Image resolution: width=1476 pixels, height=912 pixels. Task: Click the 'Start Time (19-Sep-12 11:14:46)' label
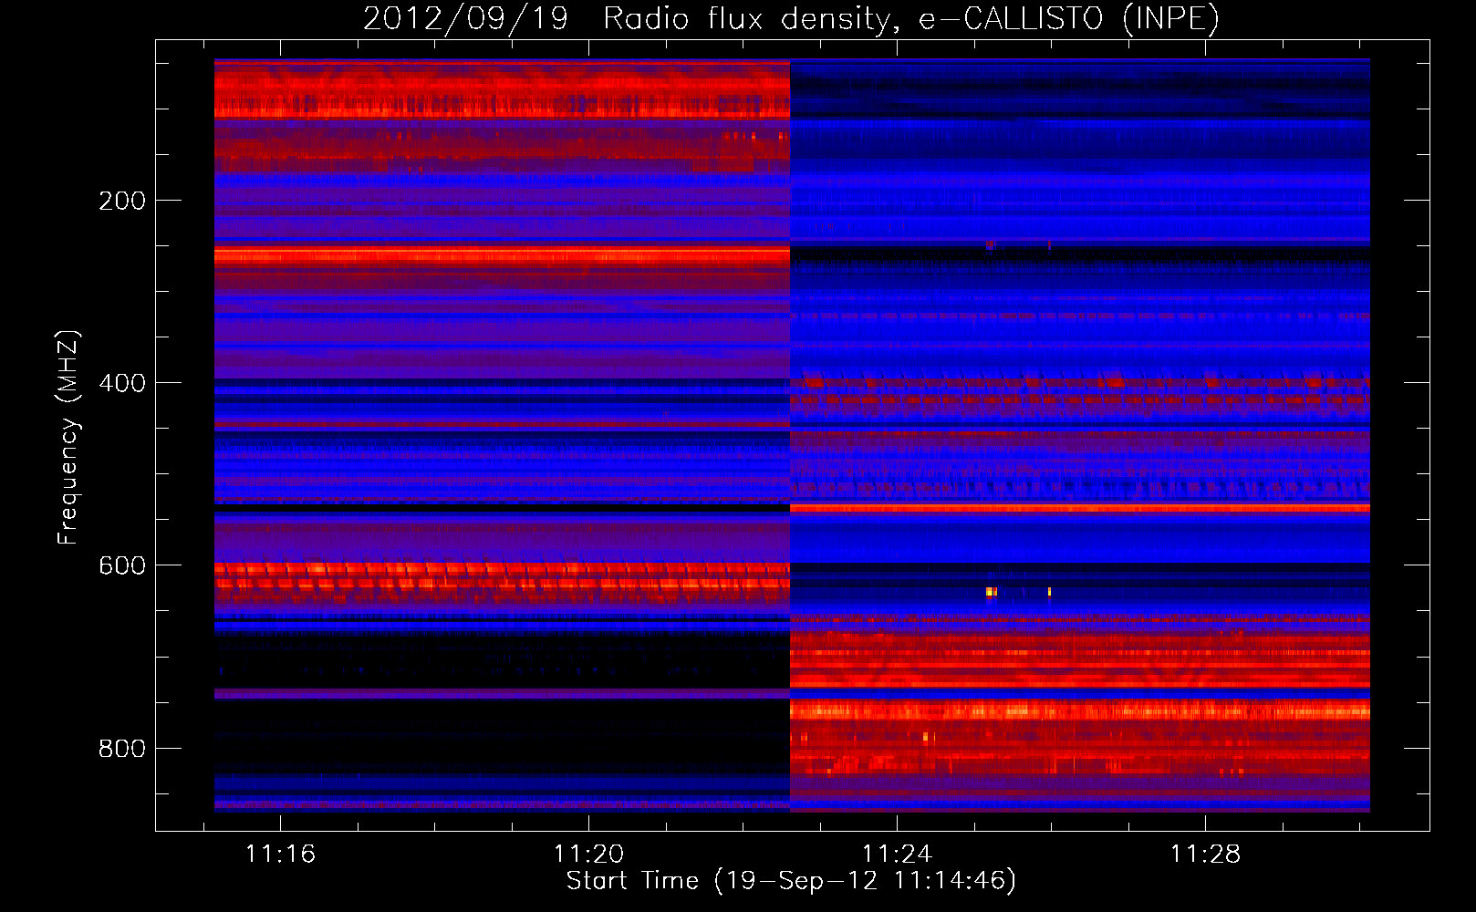point(791,881)
